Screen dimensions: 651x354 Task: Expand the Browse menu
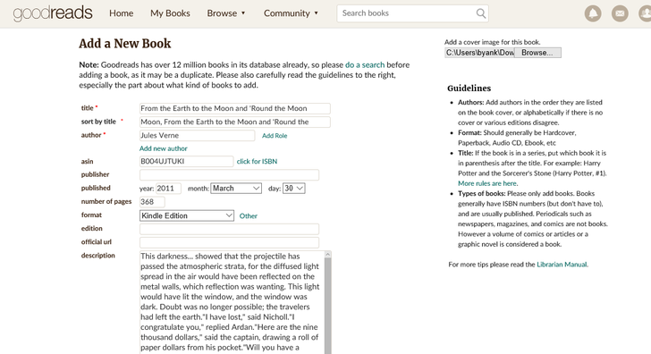click(x=226, y=13)
